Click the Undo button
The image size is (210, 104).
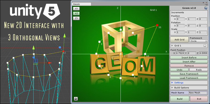(179, 70)
